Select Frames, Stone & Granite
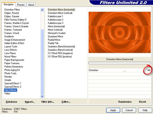 coord(16,26)
